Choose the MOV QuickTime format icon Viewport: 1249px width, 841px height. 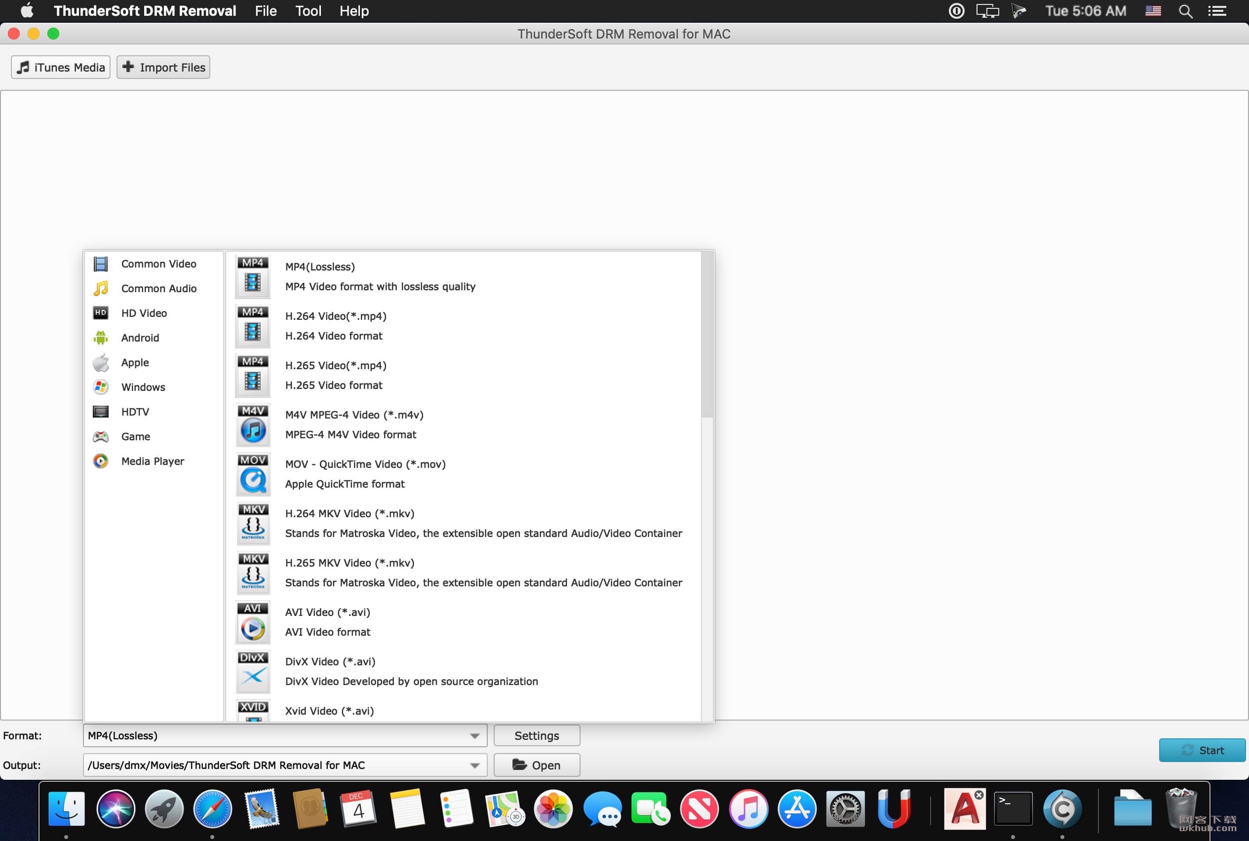pos(253,474)
